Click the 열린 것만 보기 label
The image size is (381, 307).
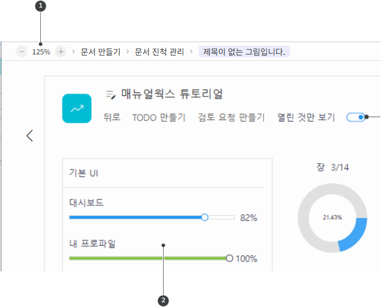306,117
